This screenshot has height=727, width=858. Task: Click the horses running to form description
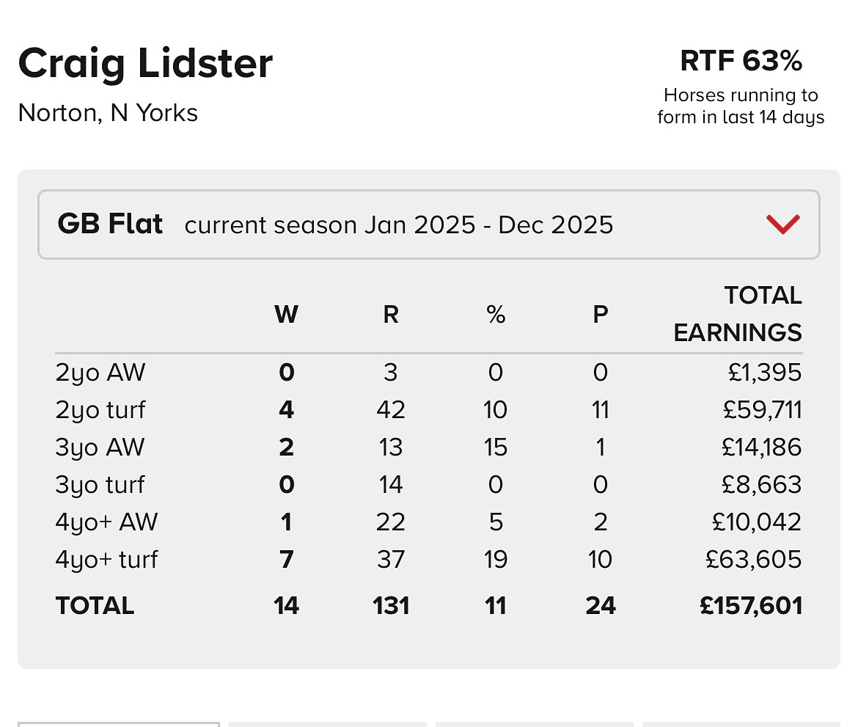(741, 106)
